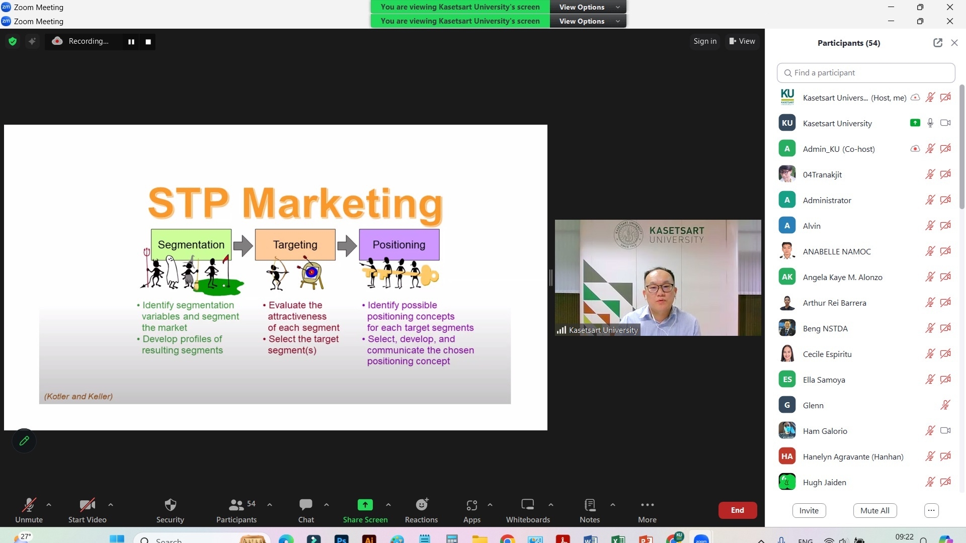Viewport: 966px width, 543px height.
Task: Click camera icon for Ham Galorio
Action: tap(945, 430)
